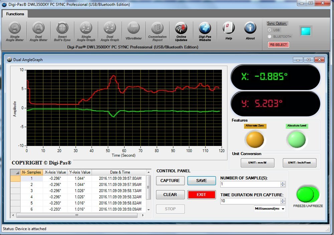Increase the Number of Samples stepper
The height and width of the screenshot is (235, 334).
point(283,183)
